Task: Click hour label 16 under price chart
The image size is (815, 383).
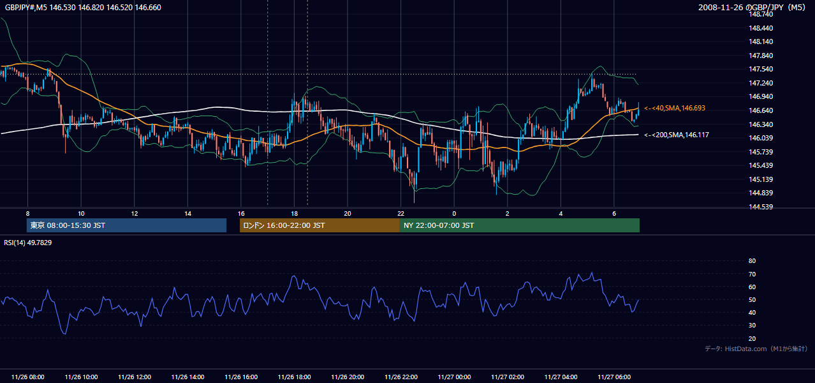Action: 241,213
